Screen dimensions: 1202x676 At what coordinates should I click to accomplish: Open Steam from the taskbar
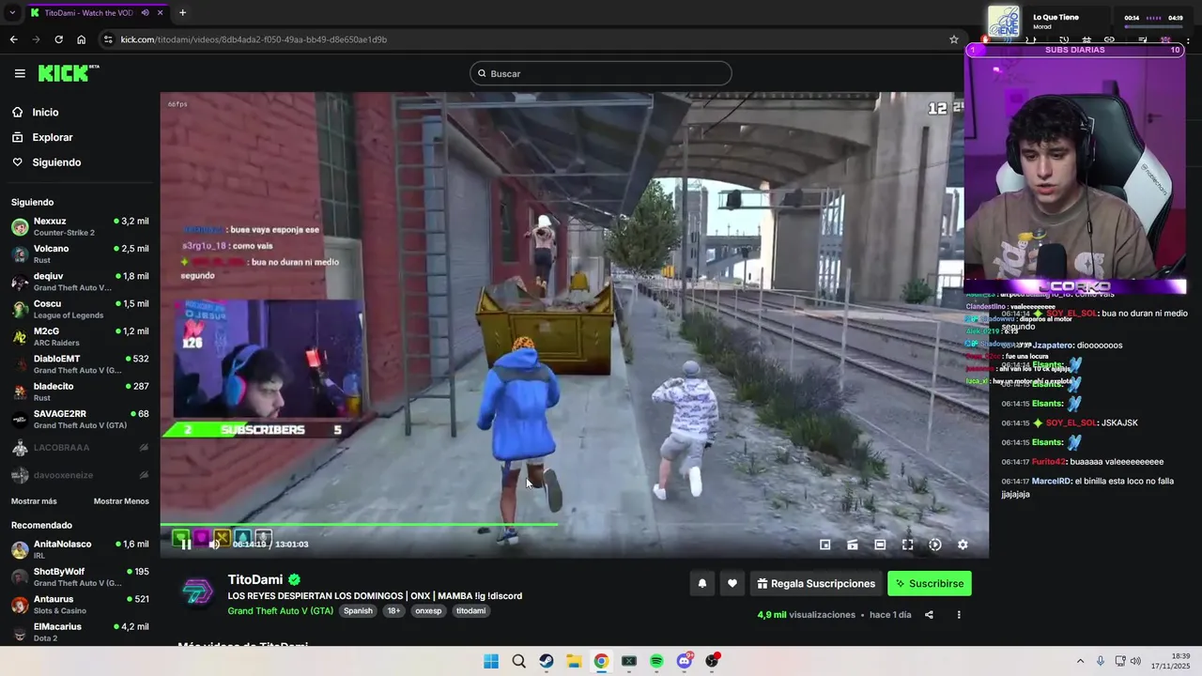click(547, 661)
